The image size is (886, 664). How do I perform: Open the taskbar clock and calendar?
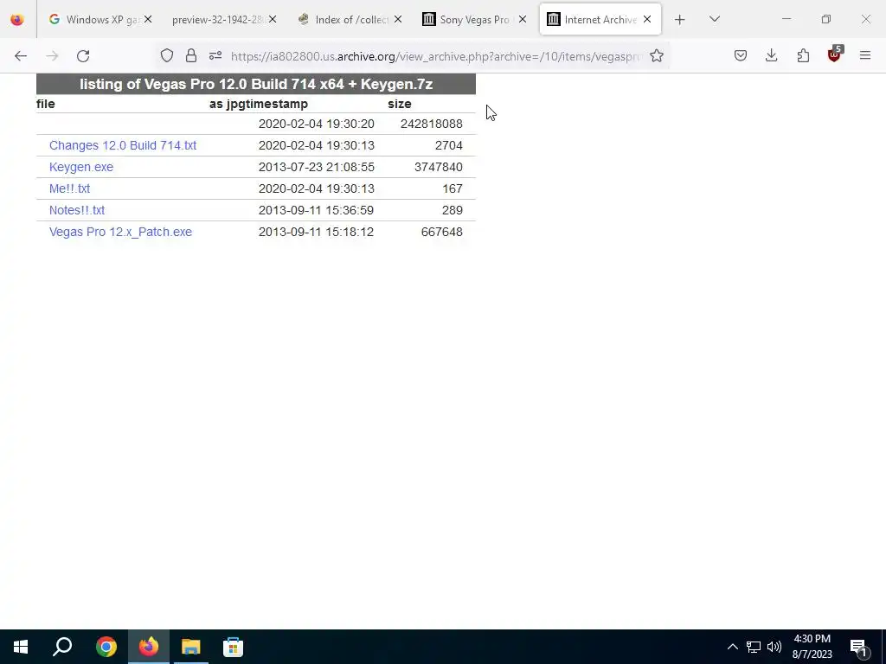click(x=812, y=647)
